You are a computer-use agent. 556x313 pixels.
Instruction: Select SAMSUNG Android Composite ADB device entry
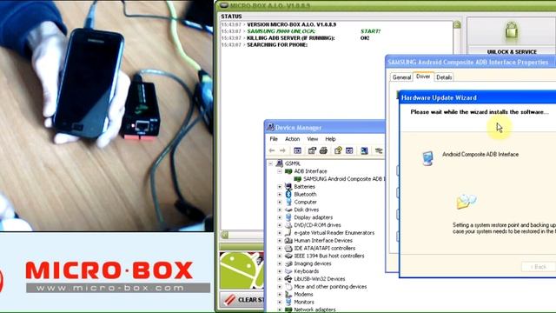(344, 179)
